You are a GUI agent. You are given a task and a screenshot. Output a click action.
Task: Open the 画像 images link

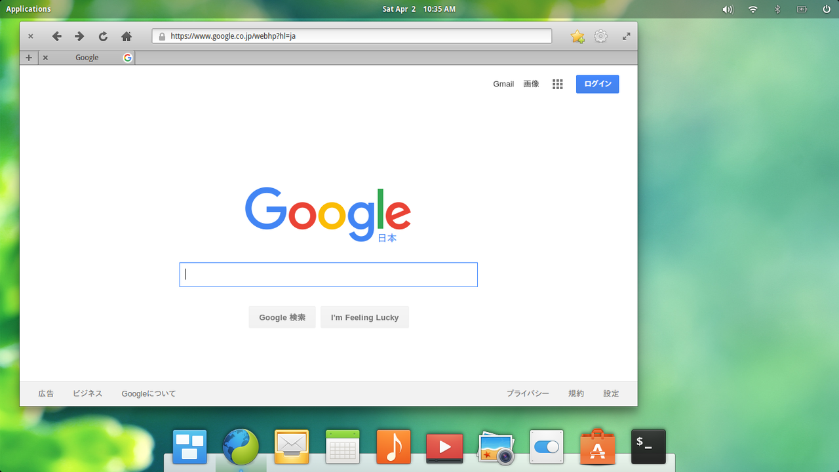(x=531, y=84)
